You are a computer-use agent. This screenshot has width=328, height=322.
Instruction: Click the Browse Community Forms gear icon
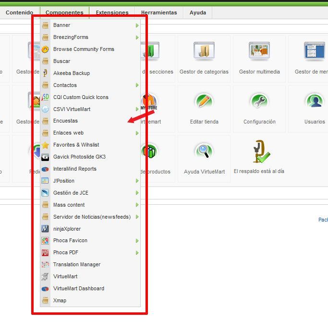pyautogui.click(x=45, y=50)
